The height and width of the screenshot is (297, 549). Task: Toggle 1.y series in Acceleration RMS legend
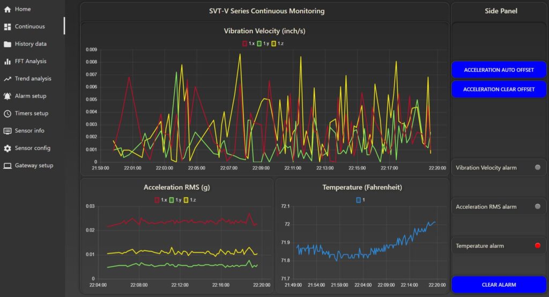[175, 200]
